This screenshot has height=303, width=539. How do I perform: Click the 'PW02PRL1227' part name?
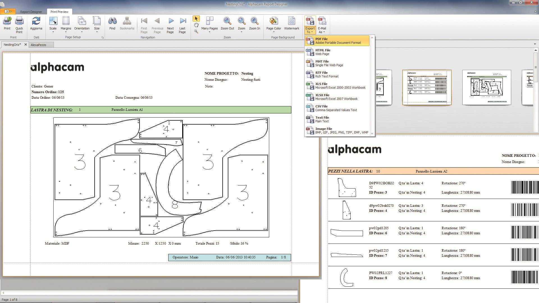point(381,273)
